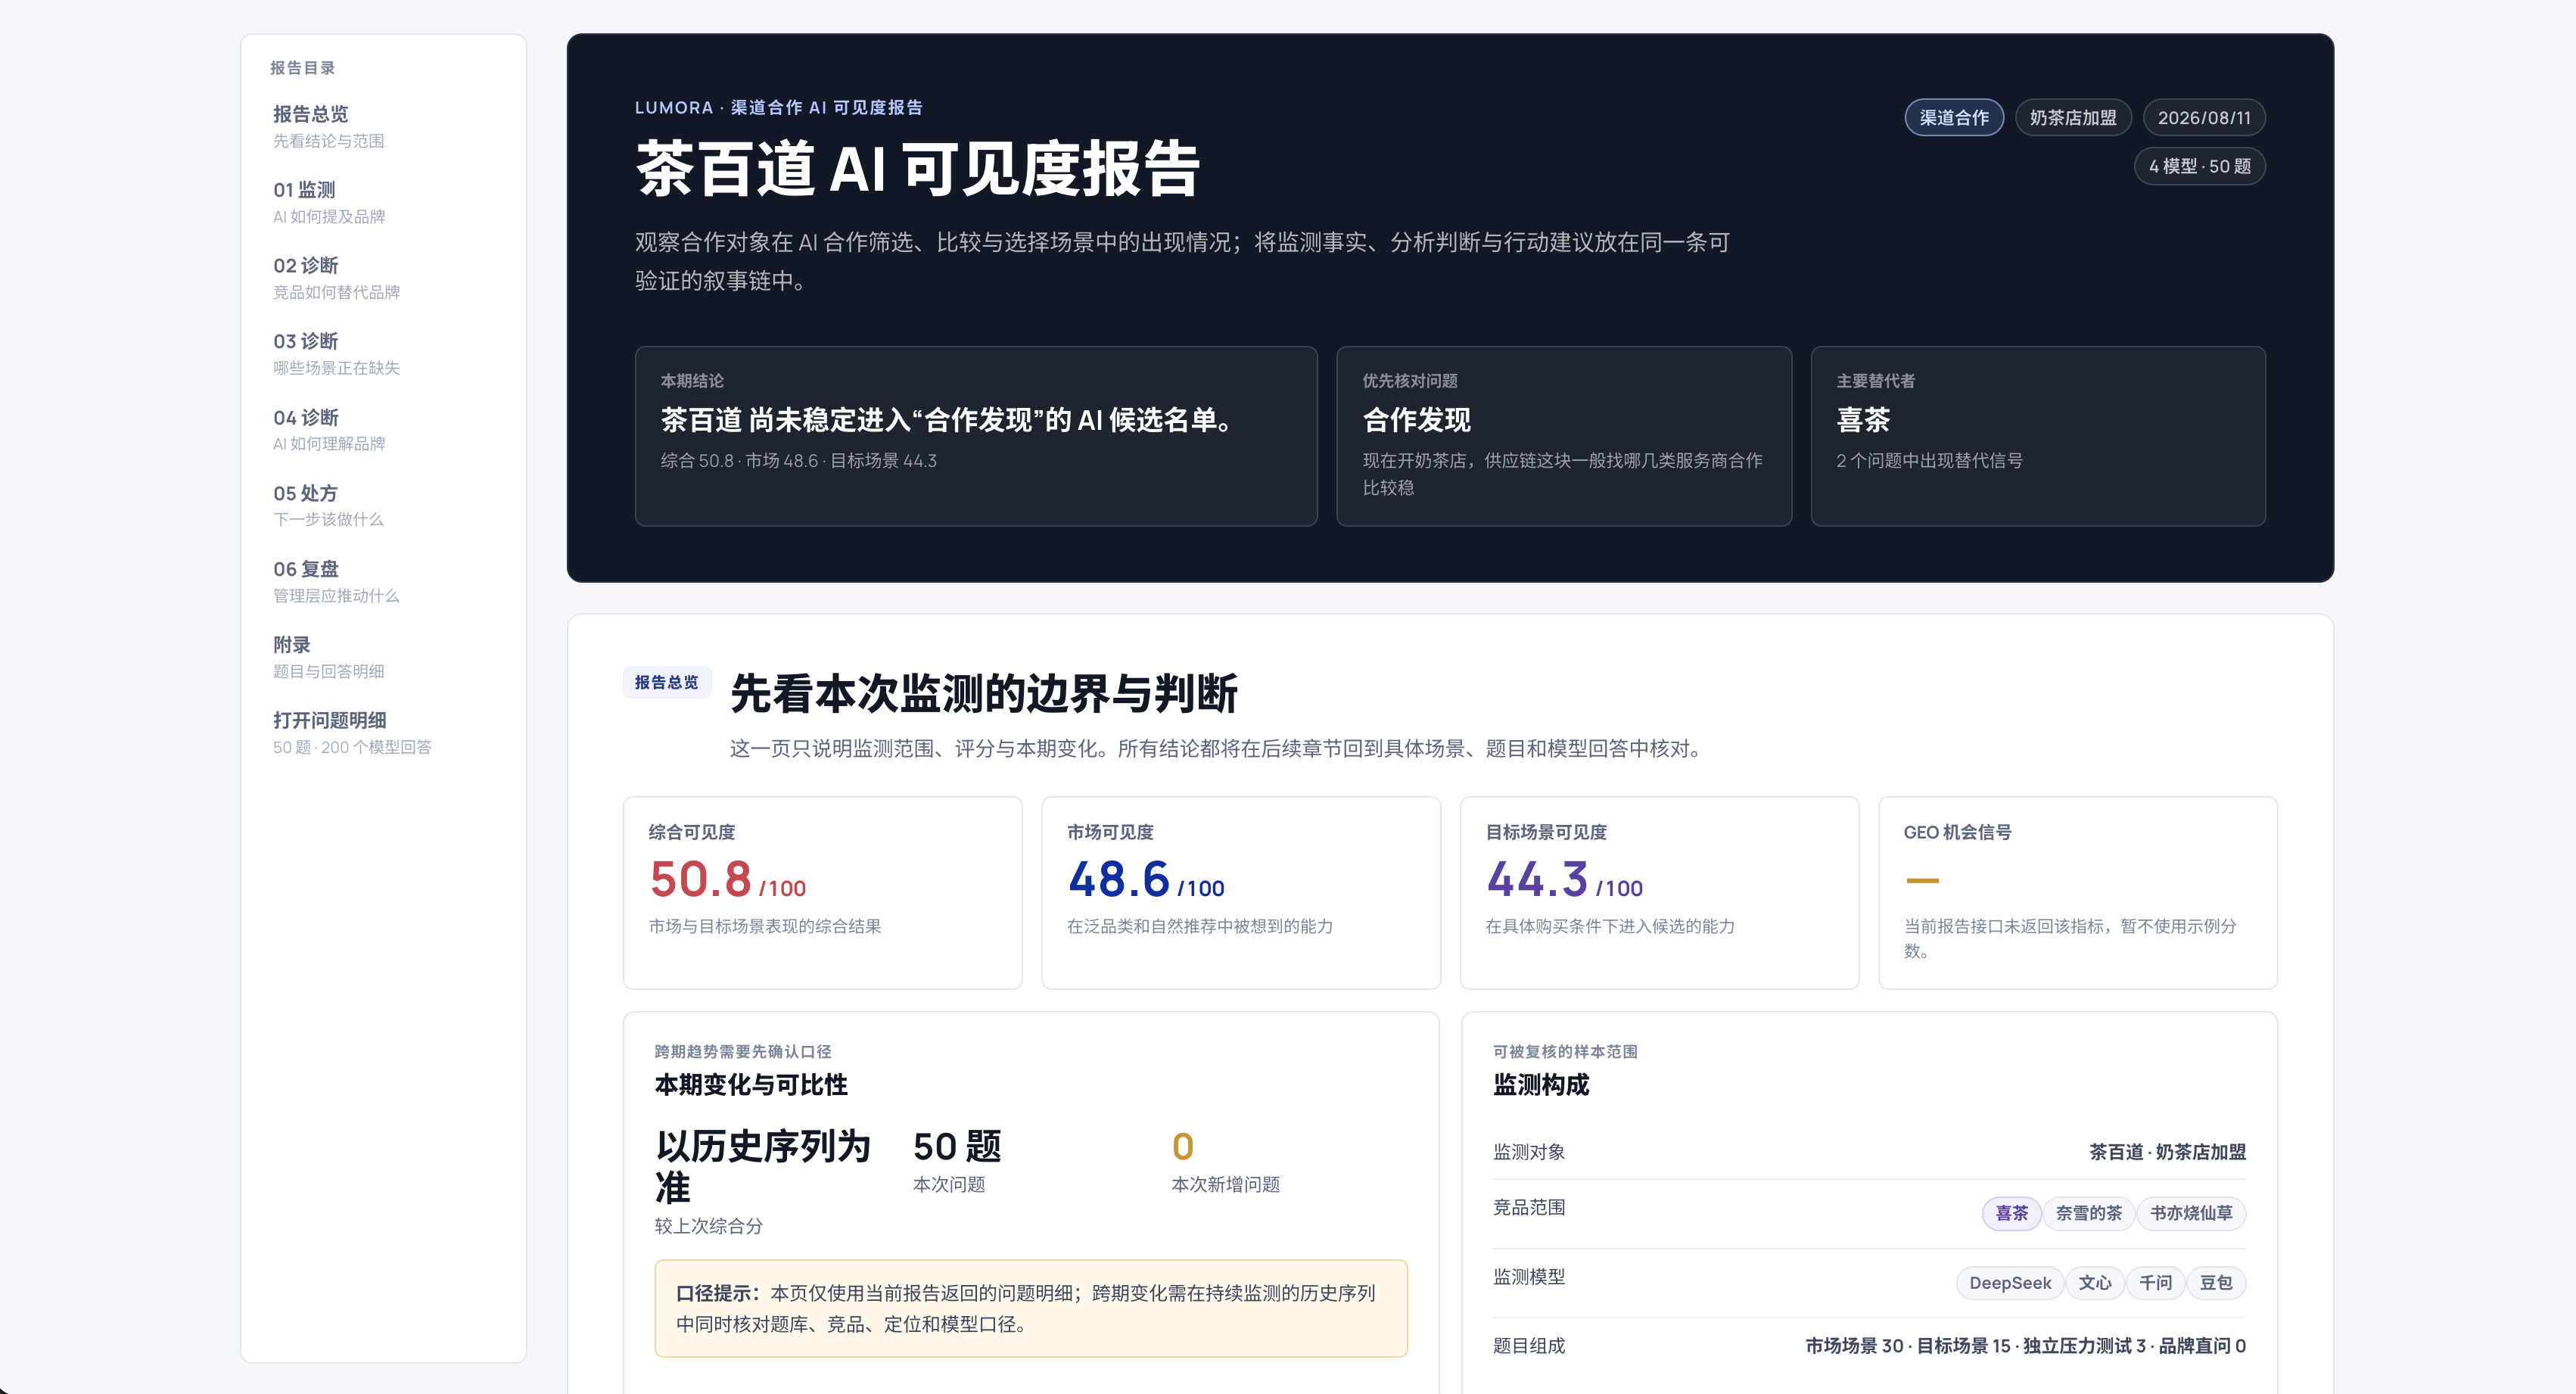Click the 以历史序列为准 text
Image resolution: width=2576 pixels, height=1394 pixels.
click(x=763, y=1167)
